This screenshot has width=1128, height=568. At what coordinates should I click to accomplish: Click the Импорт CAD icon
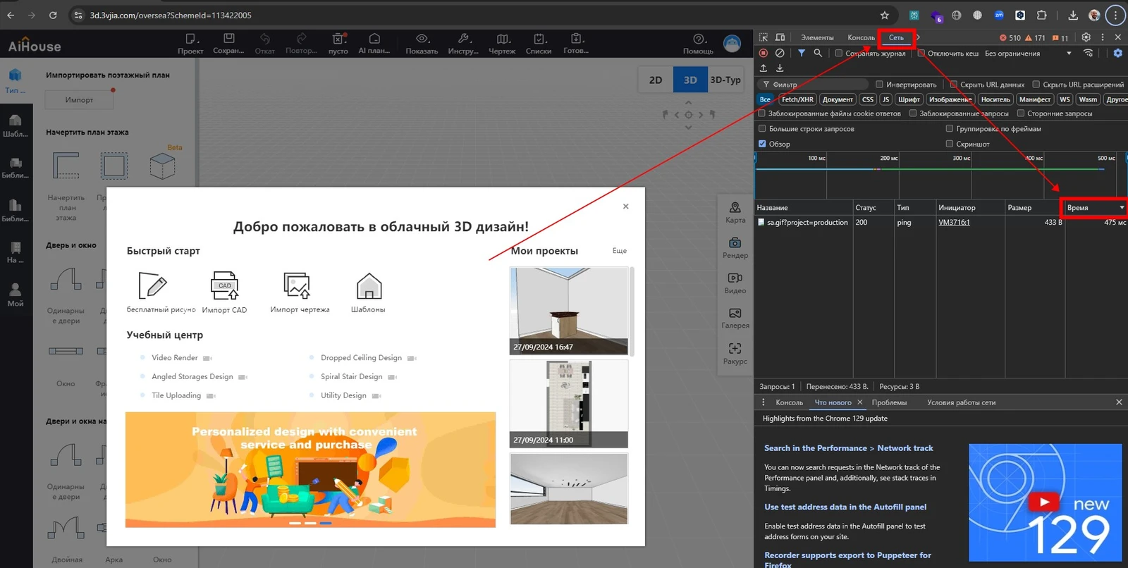224,286
